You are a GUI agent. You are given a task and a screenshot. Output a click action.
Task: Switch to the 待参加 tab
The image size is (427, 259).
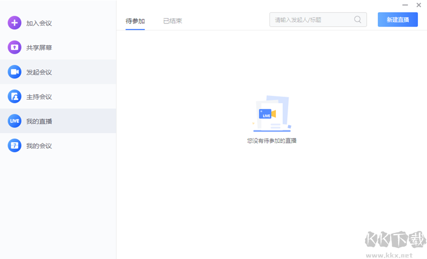(x=135, y=21)
